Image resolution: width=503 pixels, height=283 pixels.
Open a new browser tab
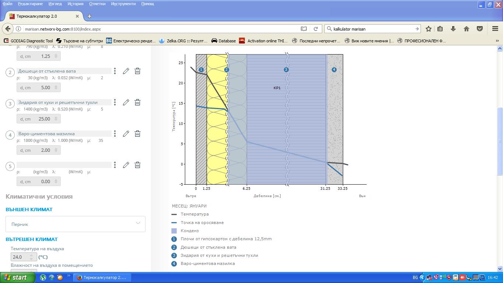pyautogui.click(x=89, y=16)
